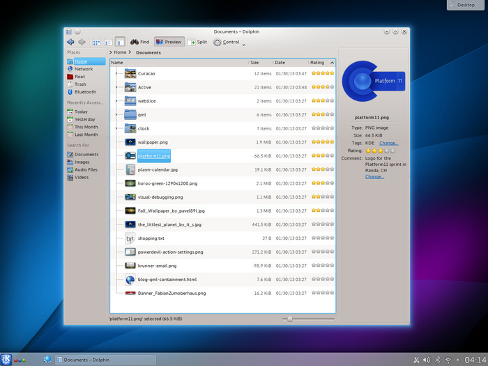The height and width of the screenshot is (366, 488).
Task: Click Change link under Comment
Action: click(374, 176)
